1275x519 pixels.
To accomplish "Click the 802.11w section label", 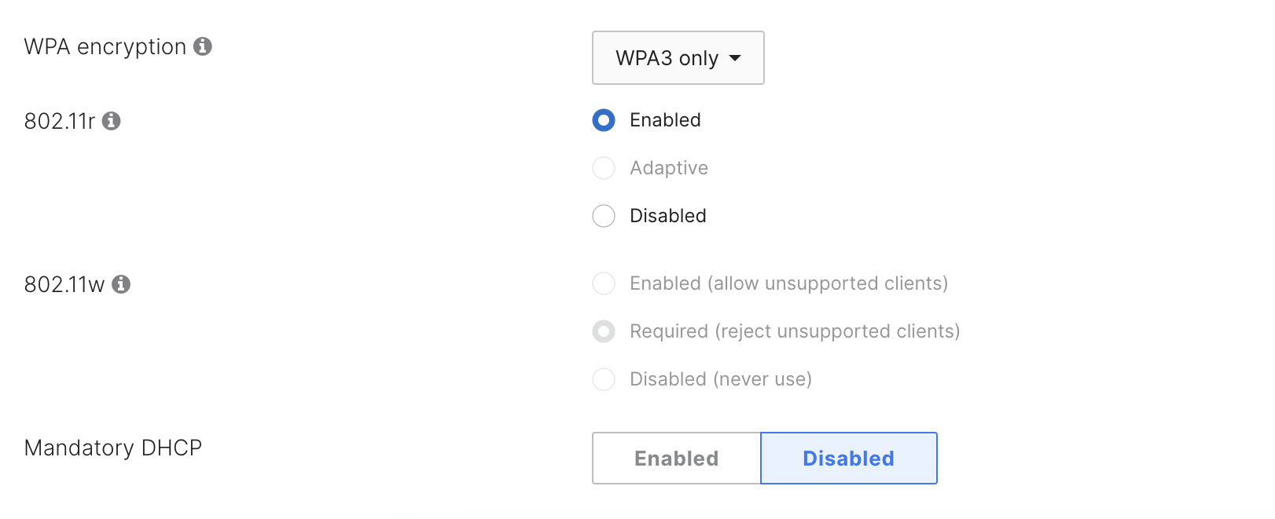I will point(66,285).
